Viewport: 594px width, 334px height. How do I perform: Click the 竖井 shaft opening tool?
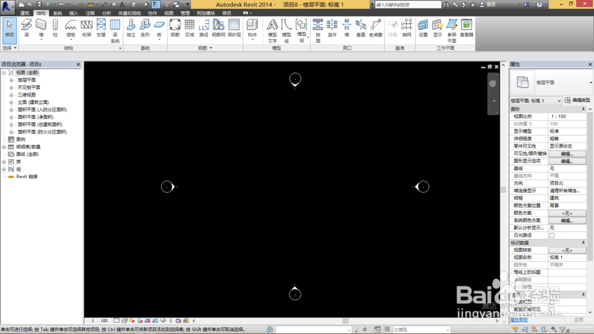[332, 28]
